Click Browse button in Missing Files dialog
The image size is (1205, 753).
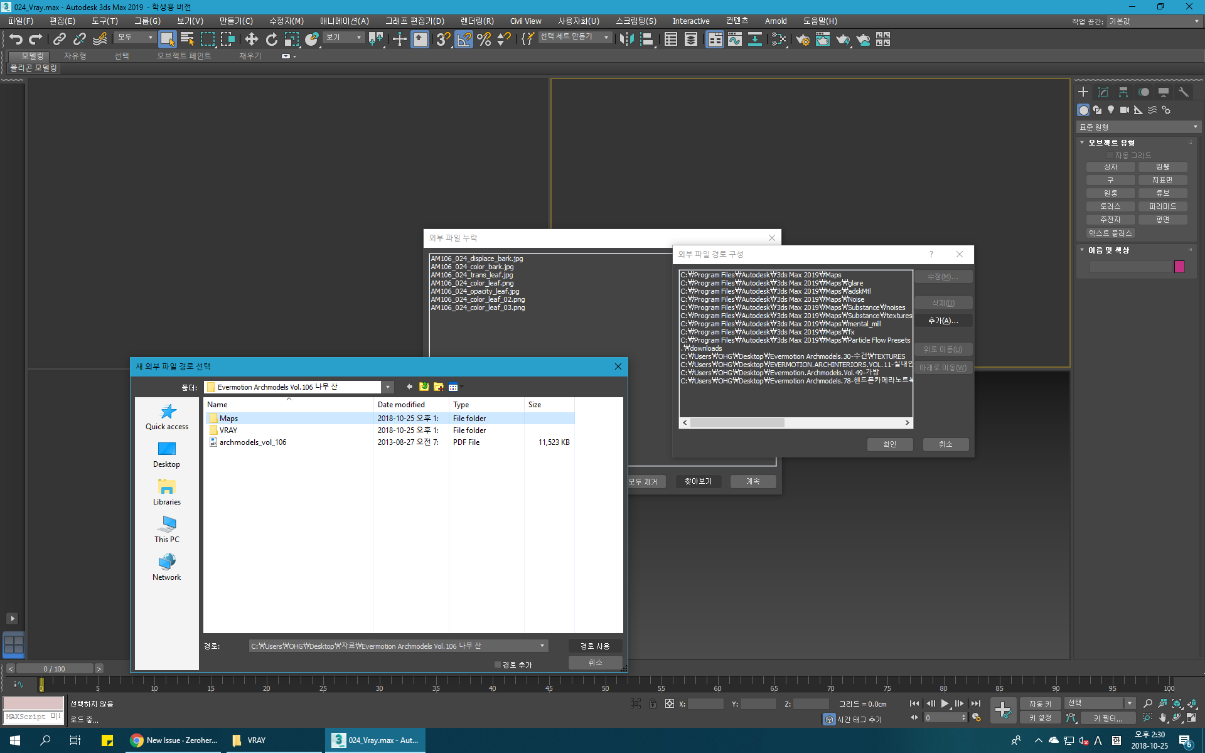tap(699, 481)
